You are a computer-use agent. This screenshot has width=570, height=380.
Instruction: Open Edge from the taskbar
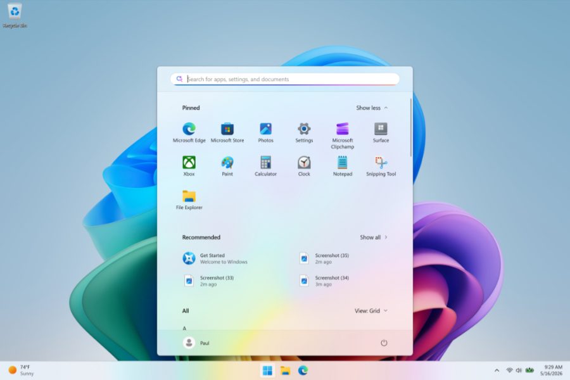303,370
